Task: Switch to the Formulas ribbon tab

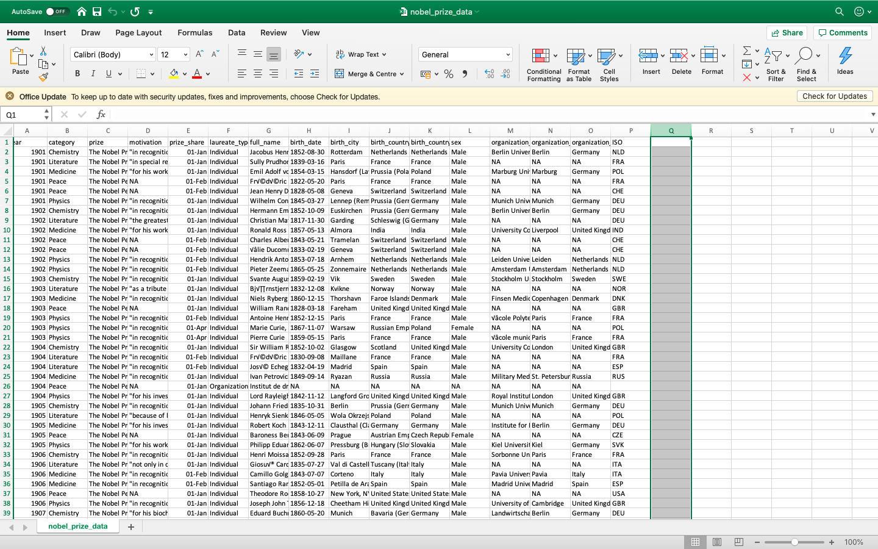Action: click(x=195, y=32)
